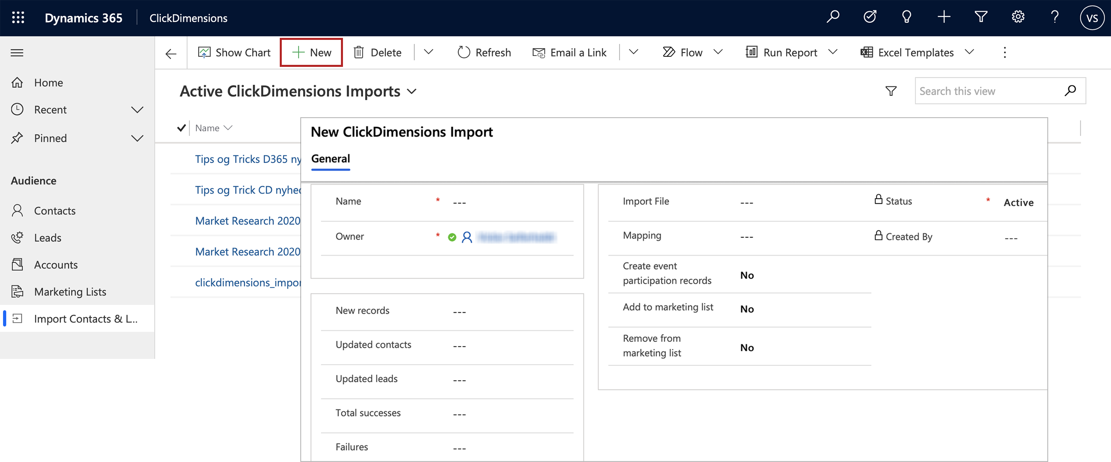Open Marketing Lists in the sidebar
This screenshot has width=1111, height=462.
coord(70,292)
